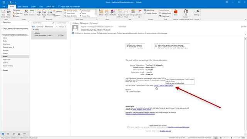The height and width of the screenshot is (139, 247).
Task: Click the reading pane Reply All button
Action: (x=84, y=23)
